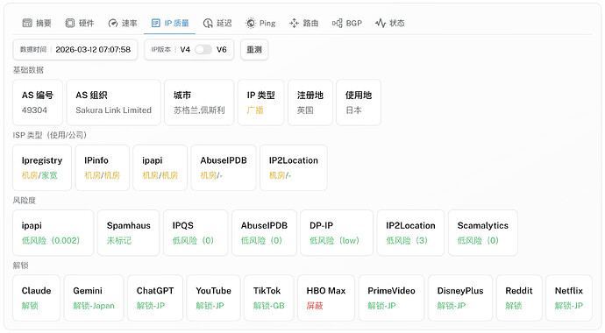The image size is (605, 333).
Task: Click the AbuseIPDB 低风险 (0) risk card
Action: point(264,233)
